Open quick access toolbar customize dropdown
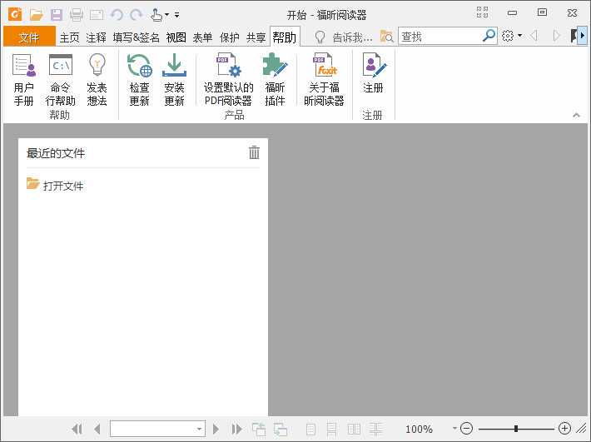 (176, 15)
